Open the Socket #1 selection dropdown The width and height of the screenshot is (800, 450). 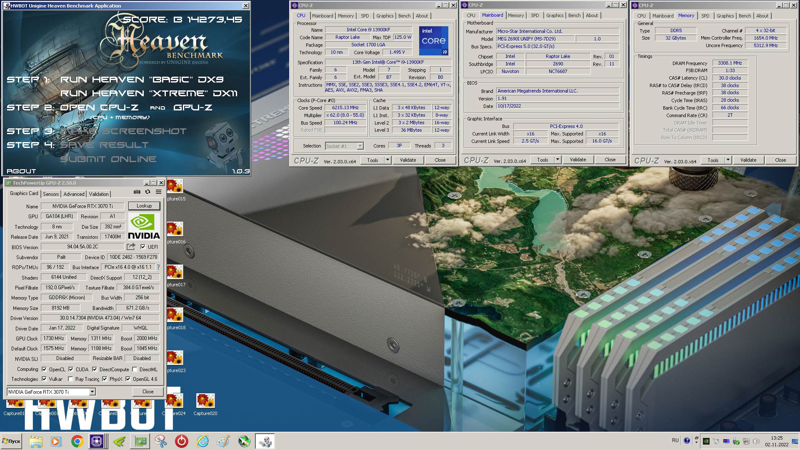coord(360,146)
